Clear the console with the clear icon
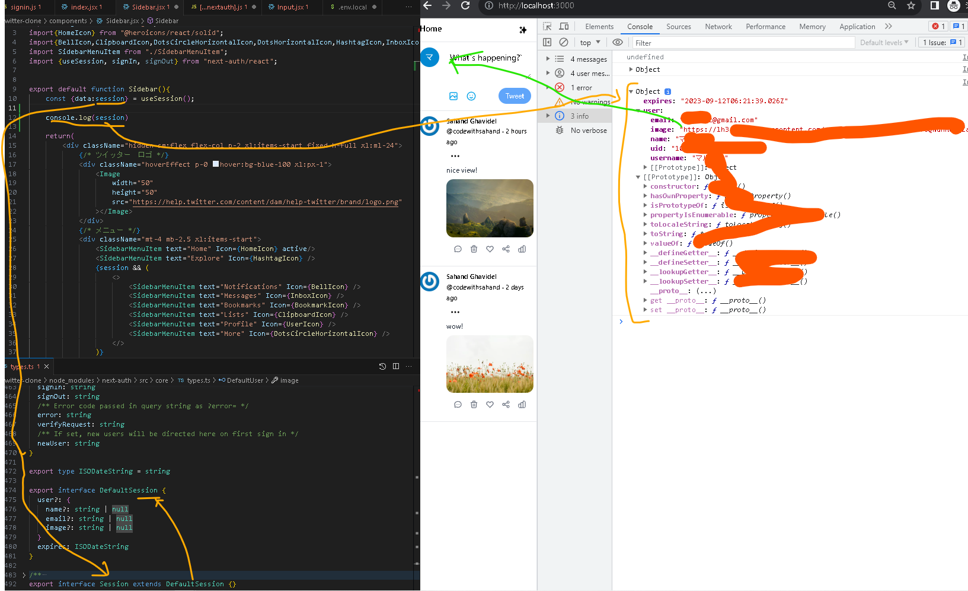 564,43
